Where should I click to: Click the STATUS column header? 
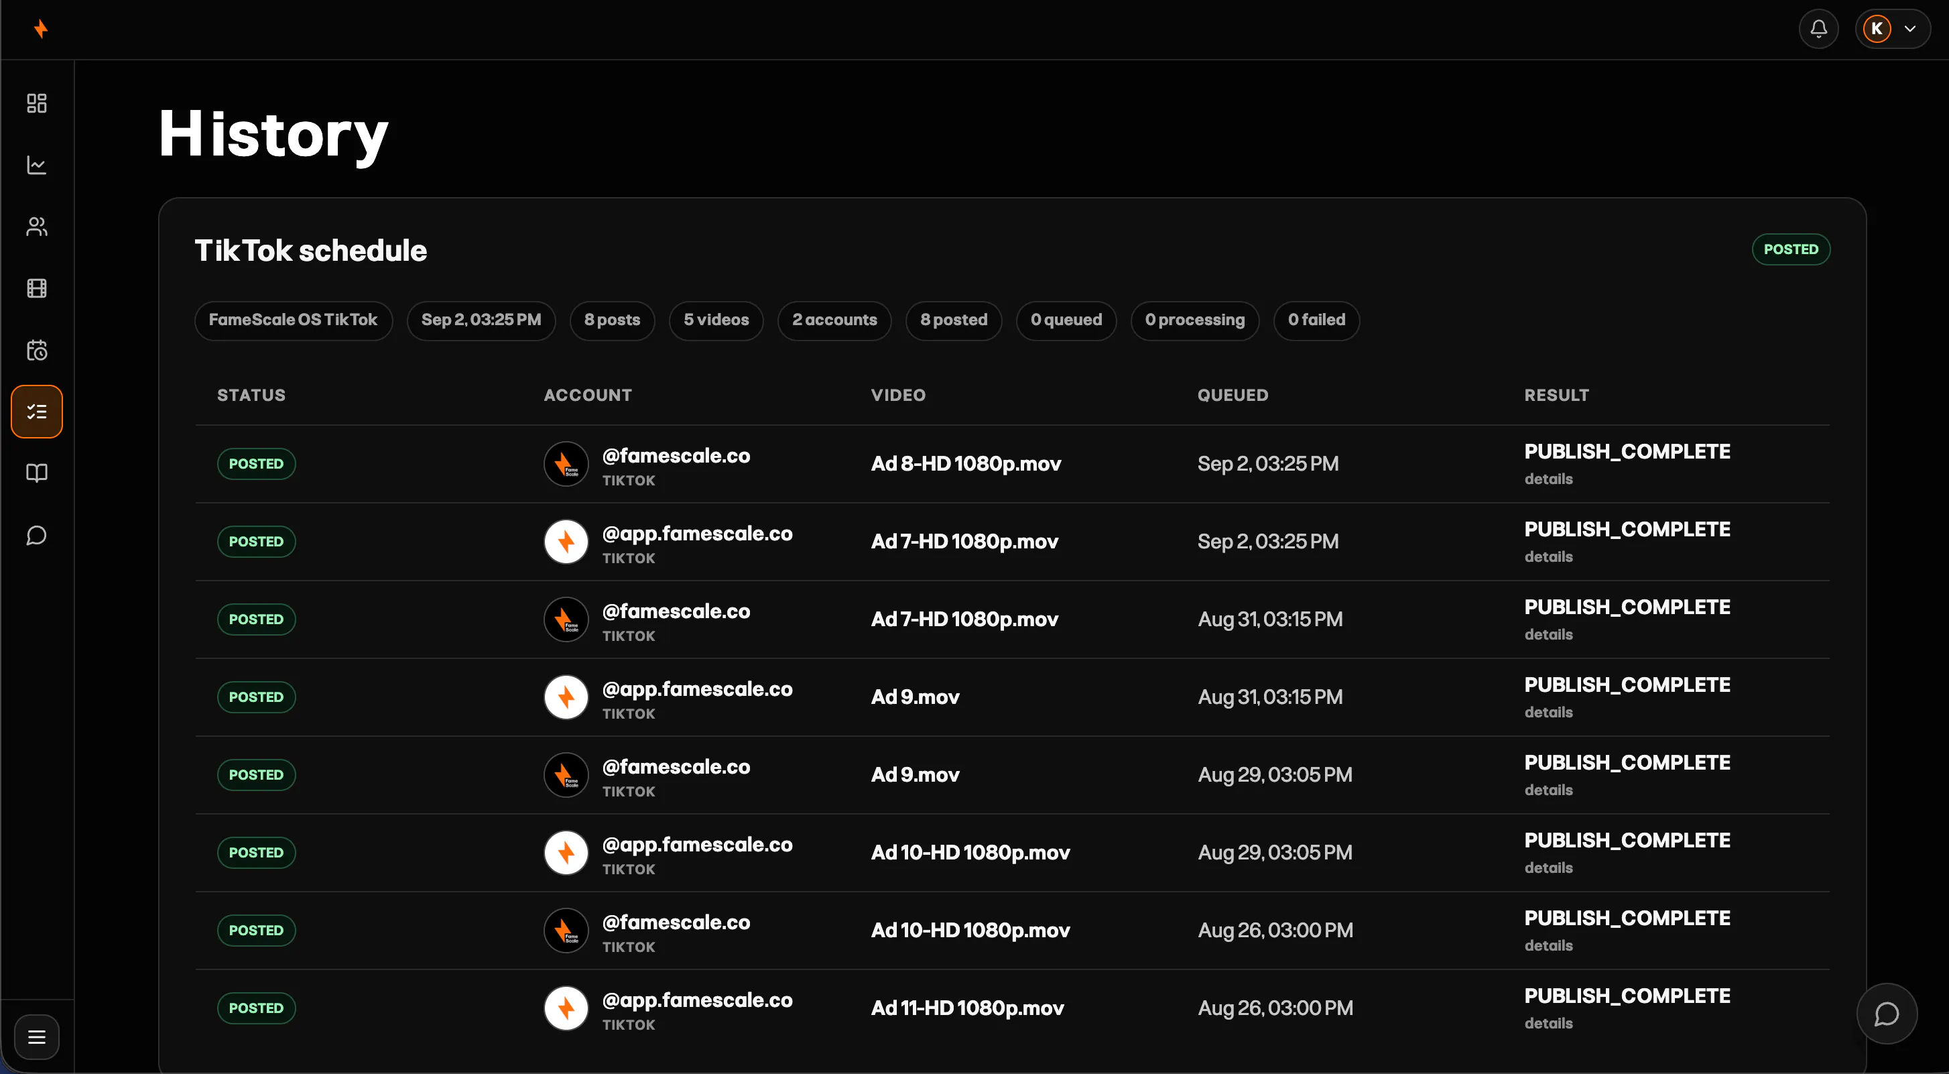tap(251, 396)
